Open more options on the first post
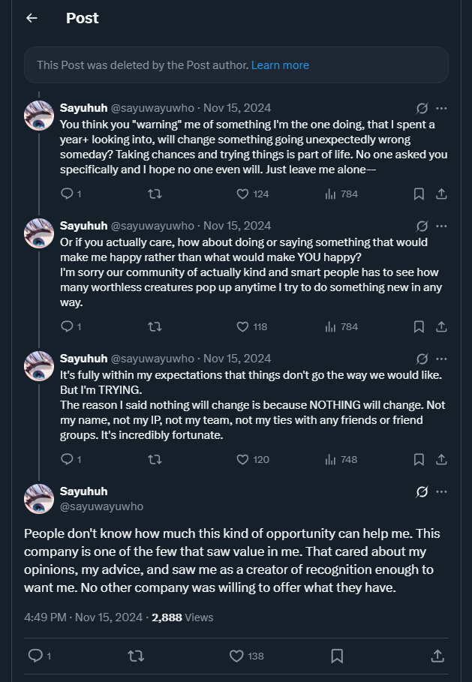The image size is (472, 682). (441, 108)
